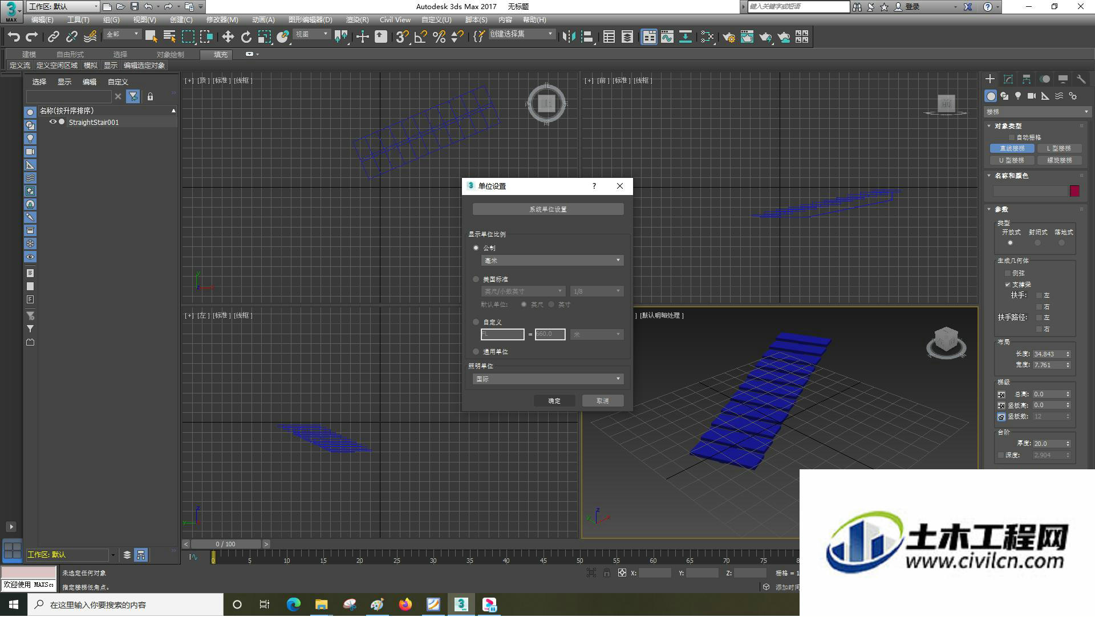Open the 毫米 metric unit dropdown
1095x617 pixels.
(x=552, y=261)
